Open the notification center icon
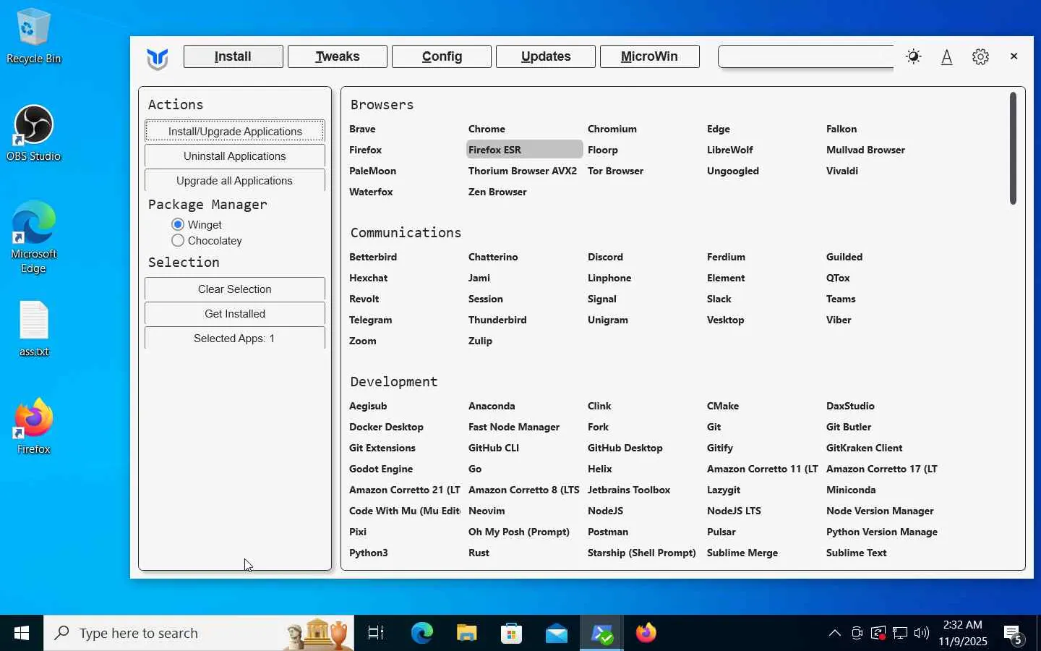The width and height of the screenshot is (1041, 651). click(1014, 634)
